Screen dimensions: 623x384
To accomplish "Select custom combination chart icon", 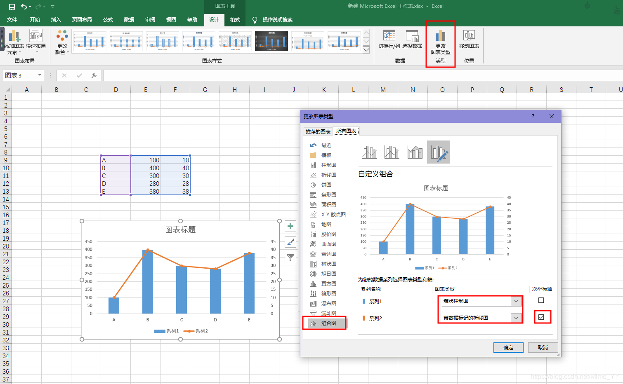I will click(439, 152).
